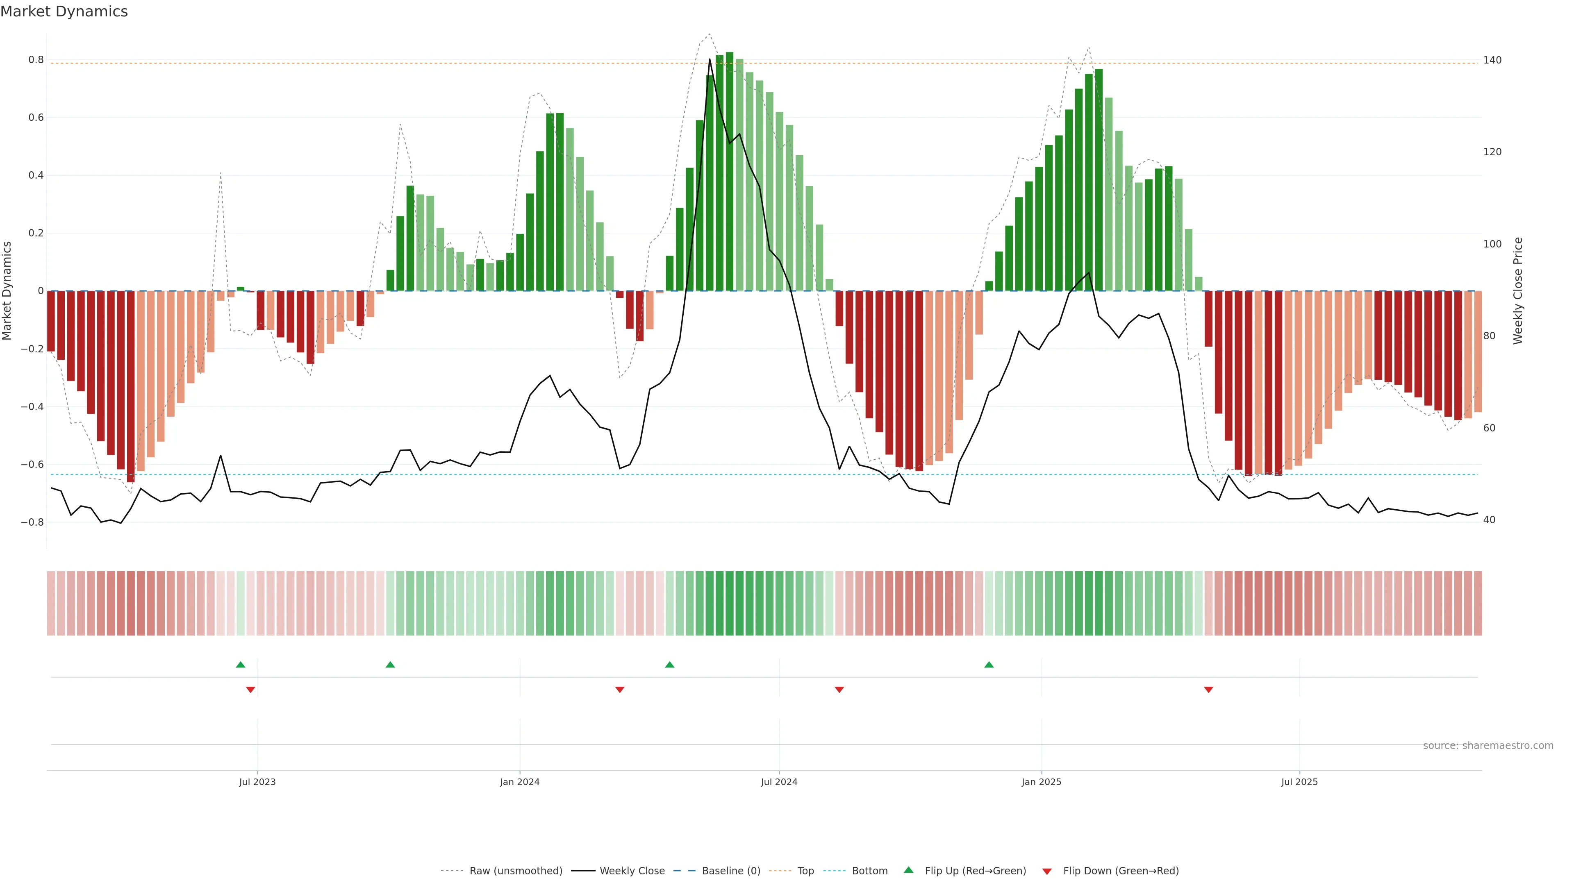1574x885 pixels.
Task: Click the earliest green flip-up marker before Jul 2023
Action: point(241,665)
